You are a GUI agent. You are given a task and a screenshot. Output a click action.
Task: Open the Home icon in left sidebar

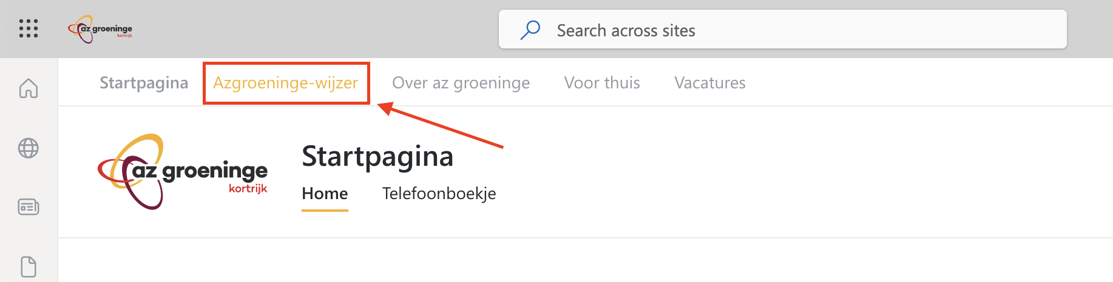[29, 88]
